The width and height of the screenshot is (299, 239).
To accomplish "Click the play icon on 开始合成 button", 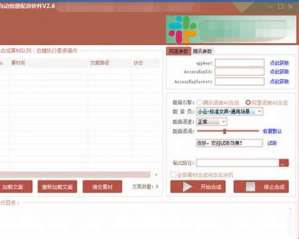I will click(x=187, y=187).
